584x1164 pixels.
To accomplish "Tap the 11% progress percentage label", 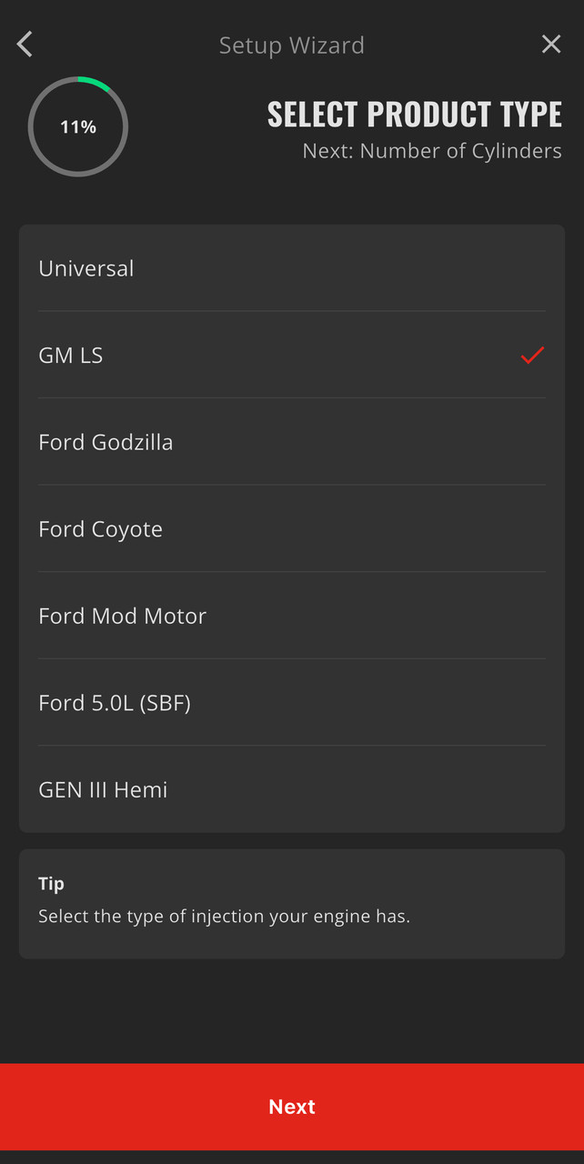I will tap(78, 127).
